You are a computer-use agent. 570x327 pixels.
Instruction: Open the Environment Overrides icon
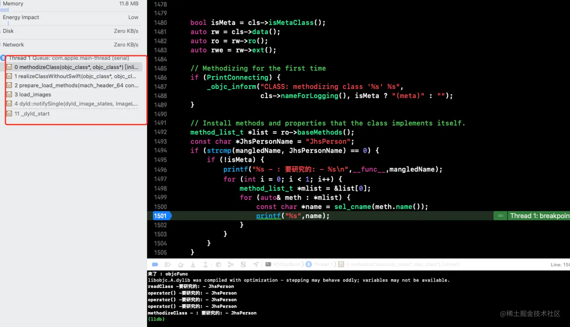[243, 264]
